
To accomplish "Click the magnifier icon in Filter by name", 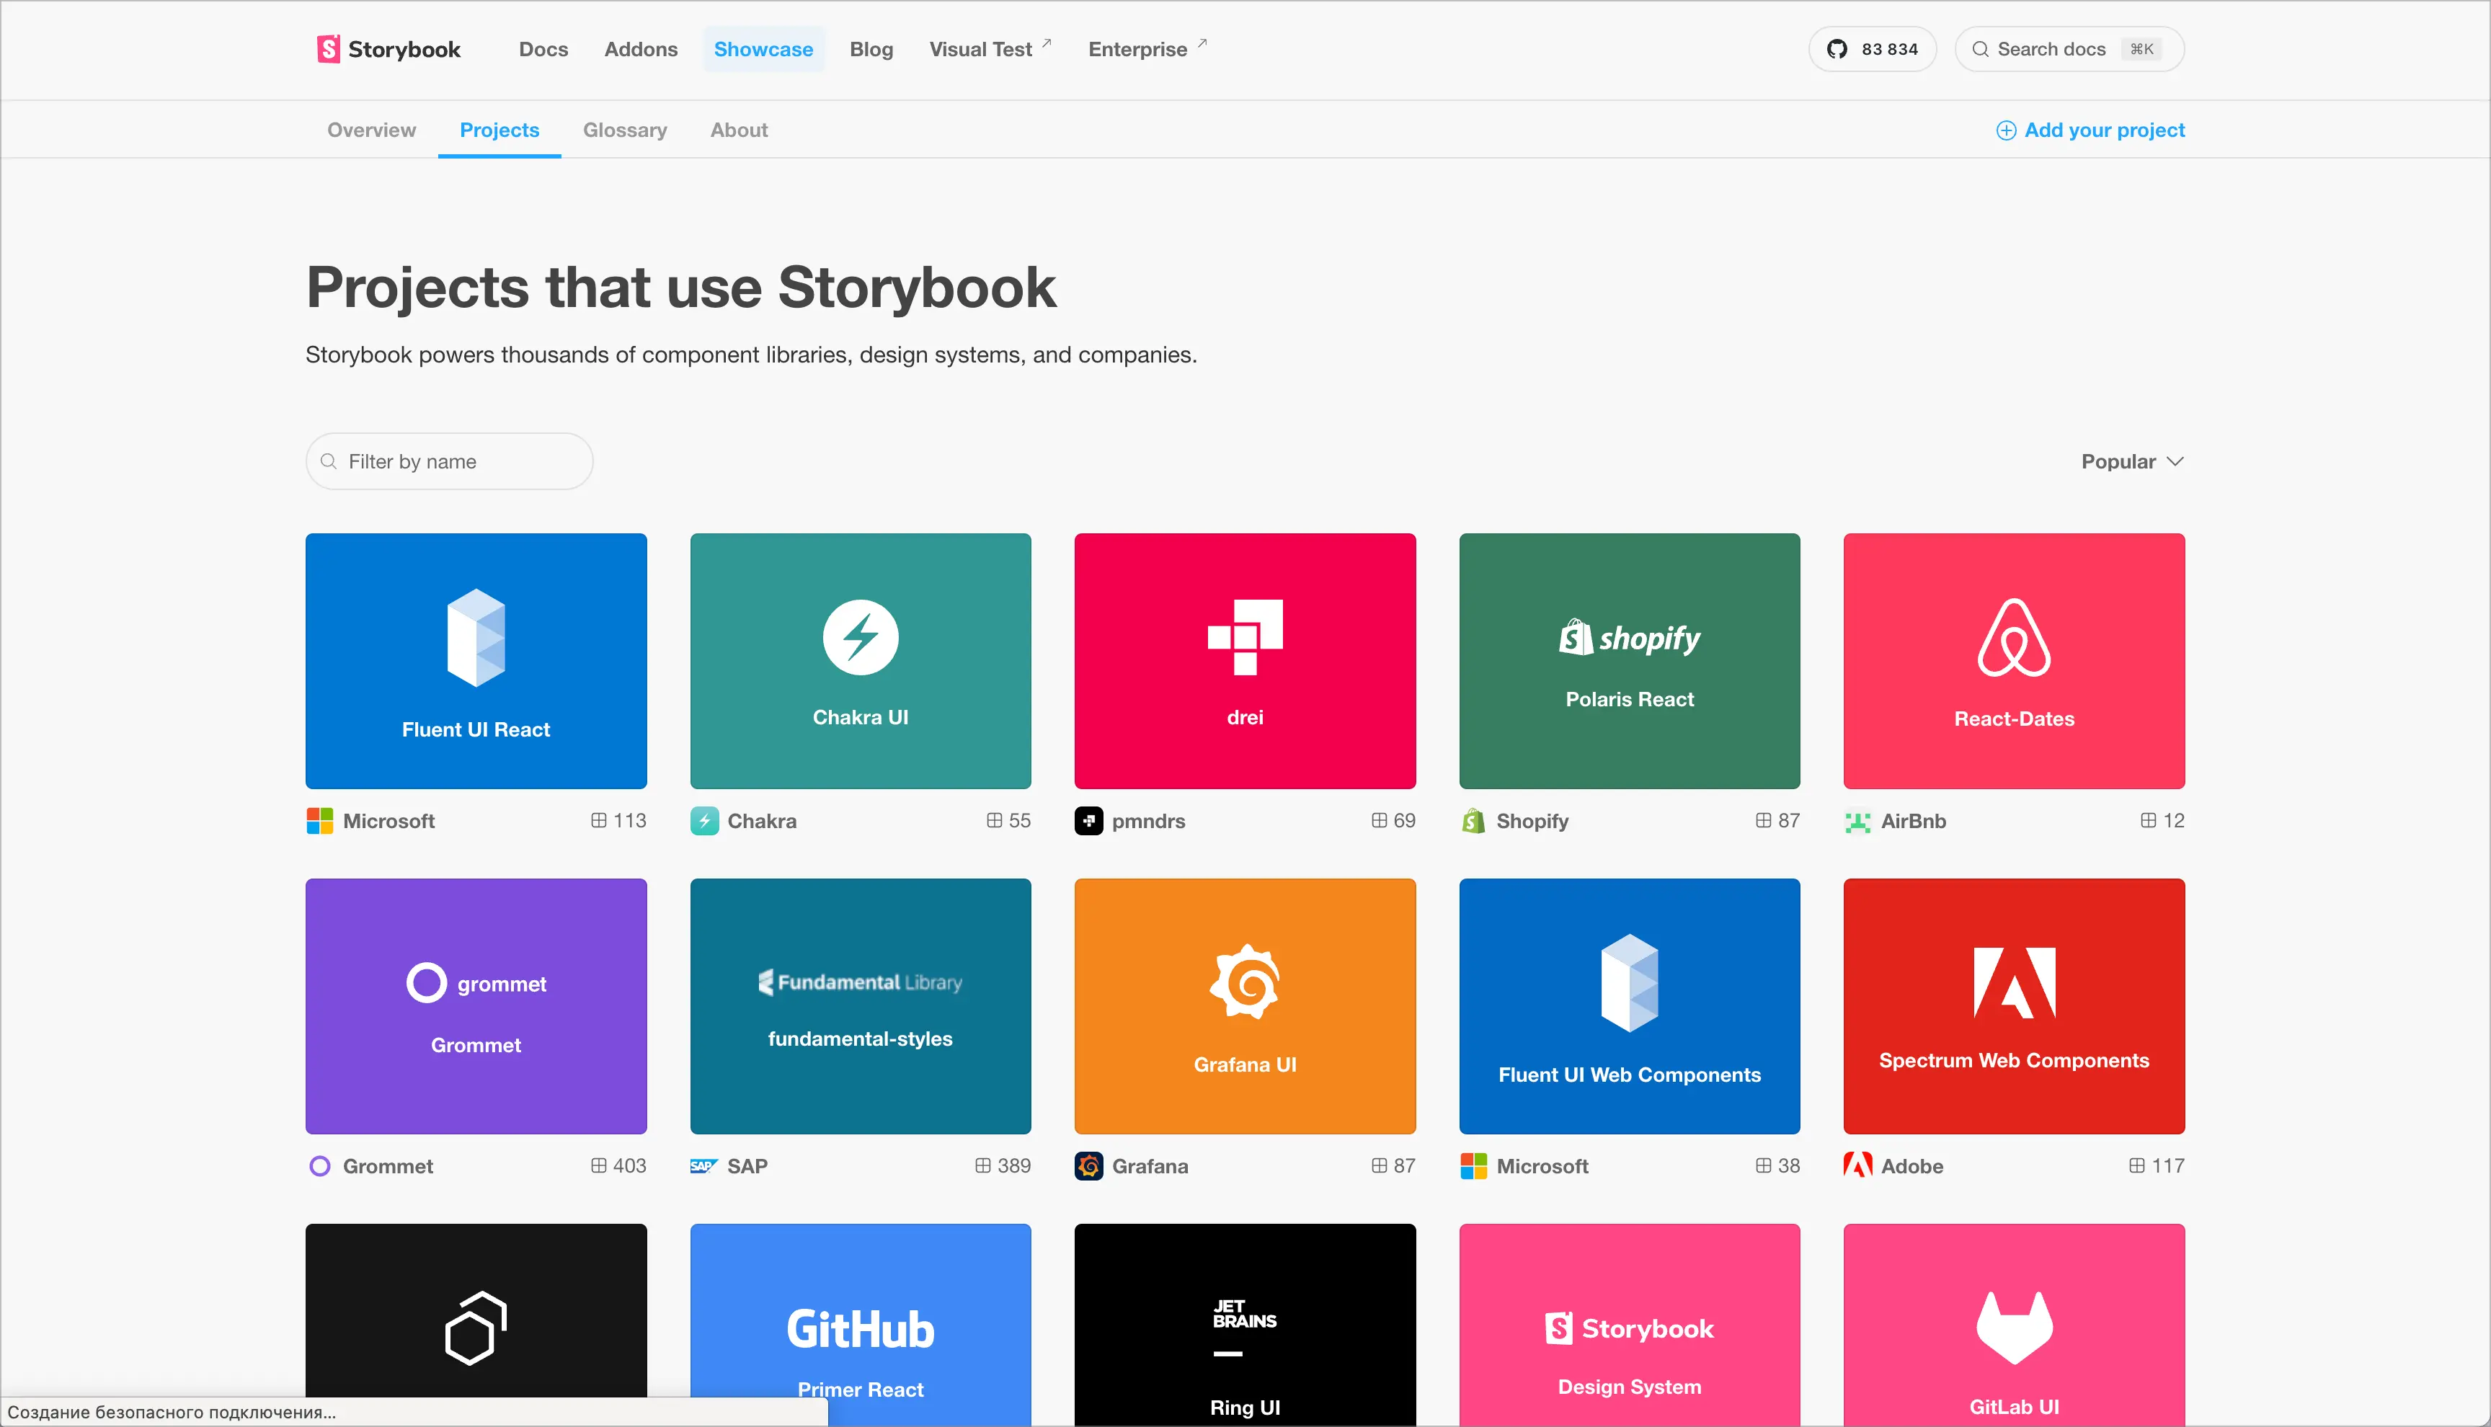I will click(x=329, y=462).
